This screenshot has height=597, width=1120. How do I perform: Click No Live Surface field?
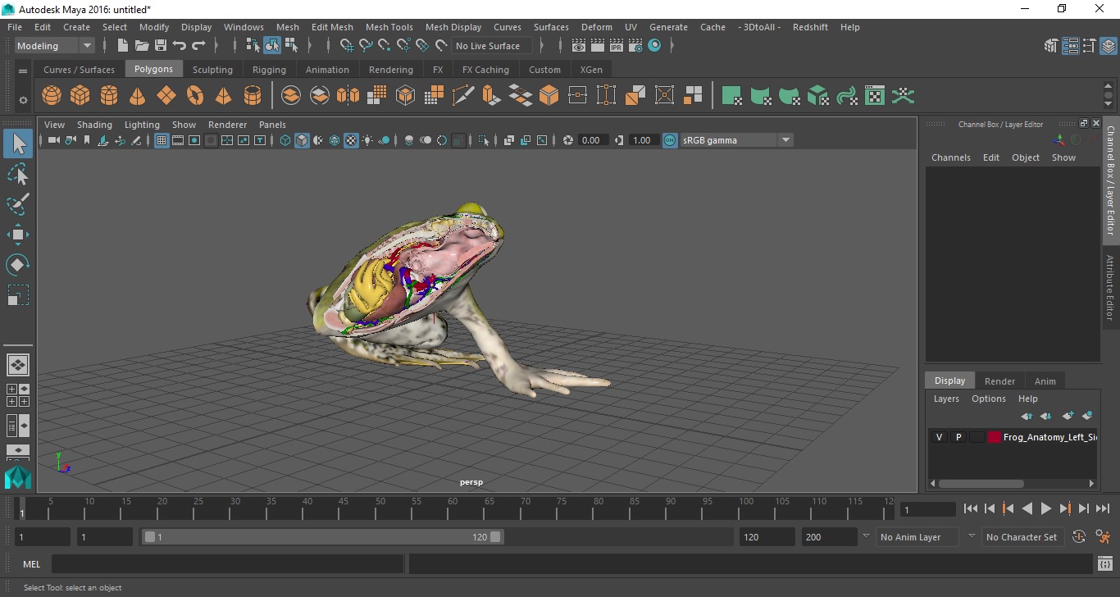[x=492, y=46]
